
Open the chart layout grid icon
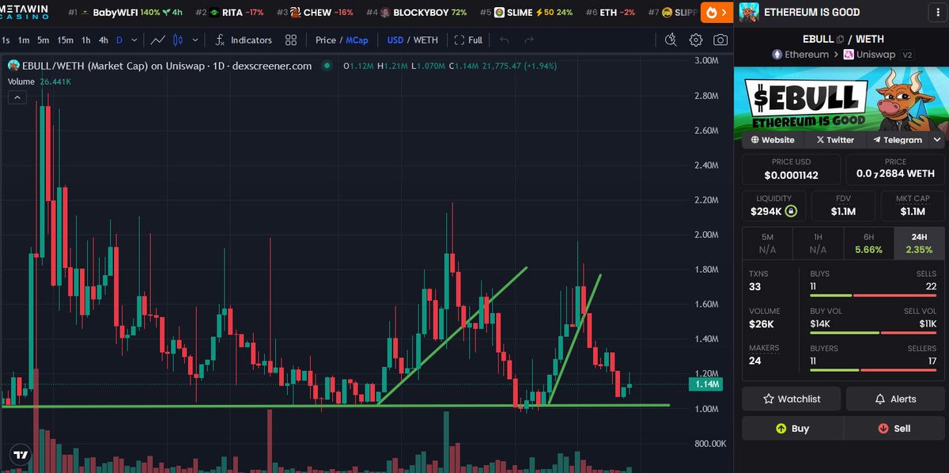(291, 40)
